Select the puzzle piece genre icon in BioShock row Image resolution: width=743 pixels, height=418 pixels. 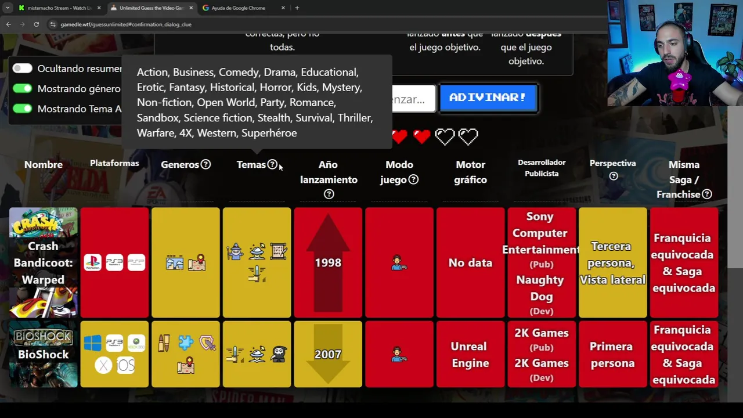pos(186,343)
